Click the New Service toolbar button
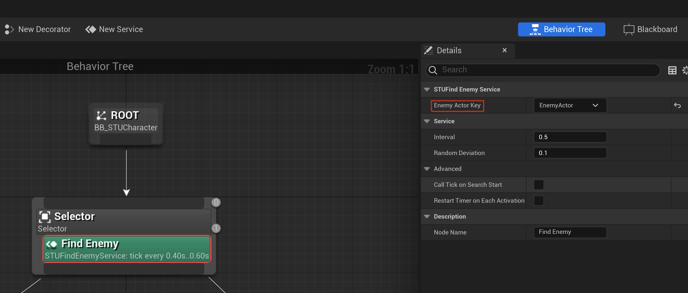The height and width of the screenshot is (293, 688). (x=114, y=29)
